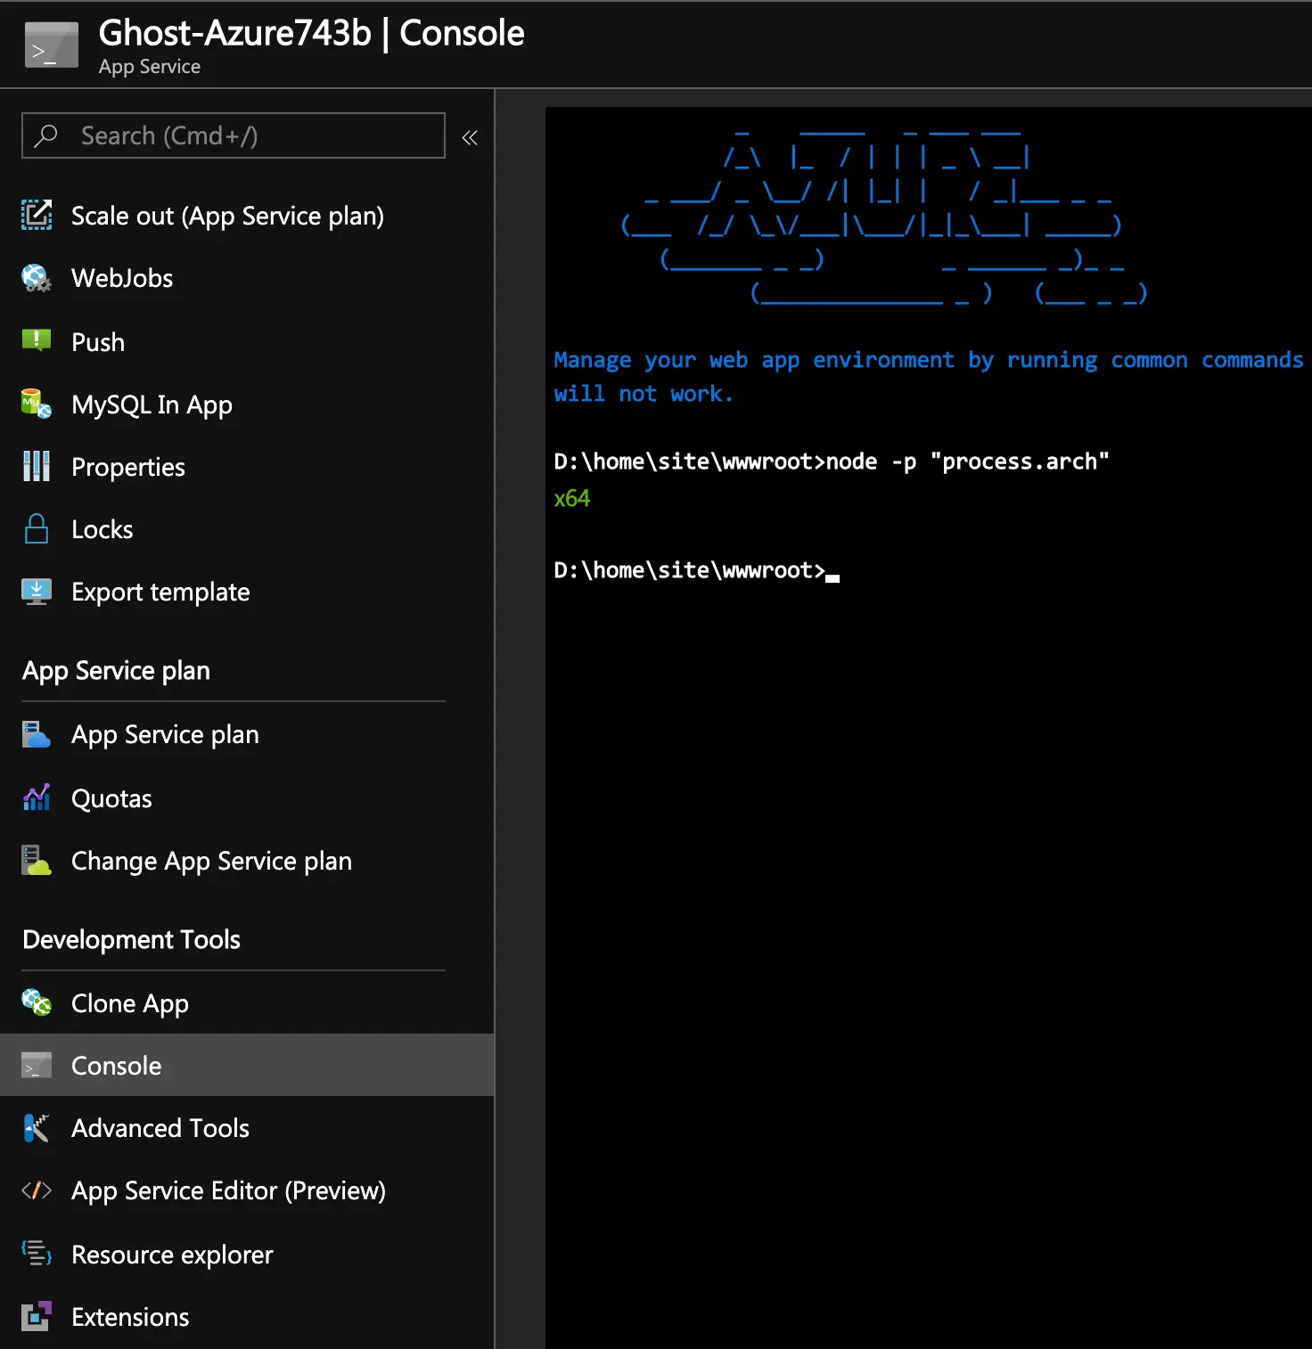
Task: Go to Quotas page
Action: pos(247,798)
